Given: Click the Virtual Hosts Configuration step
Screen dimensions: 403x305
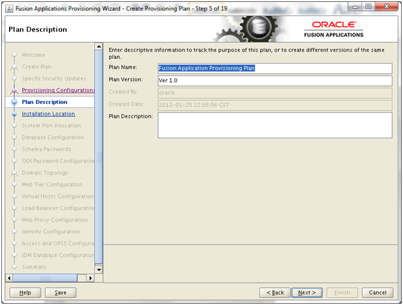Looking at the screenshot, I should pyautogui.click(x=58, y=196).
